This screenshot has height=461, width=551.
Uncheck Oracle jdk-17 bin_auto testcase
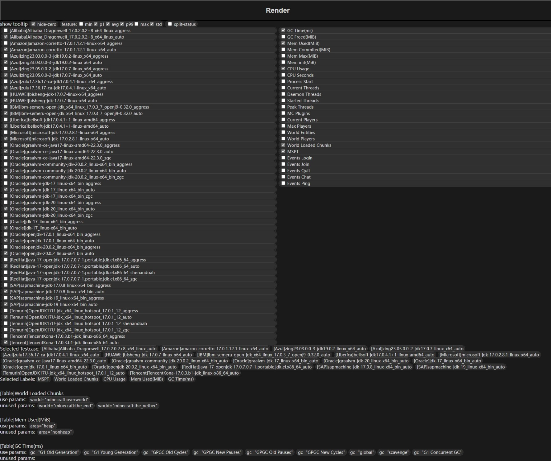click(6, 228)
